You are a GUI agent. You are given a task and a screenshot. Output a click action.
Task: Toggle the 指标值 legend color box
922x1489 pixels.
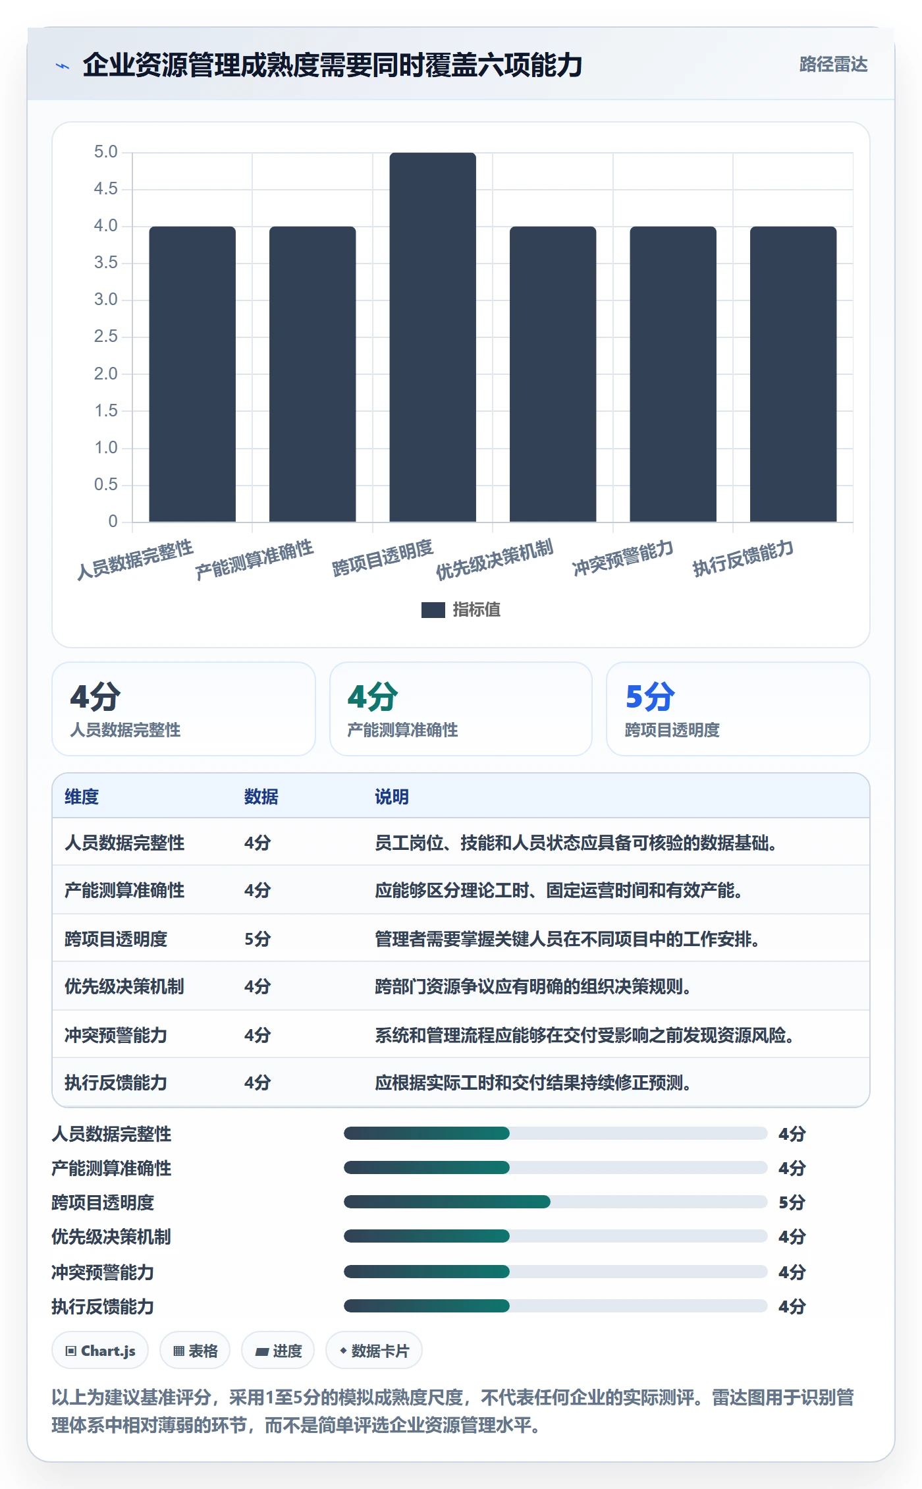[x=433, y=610]
